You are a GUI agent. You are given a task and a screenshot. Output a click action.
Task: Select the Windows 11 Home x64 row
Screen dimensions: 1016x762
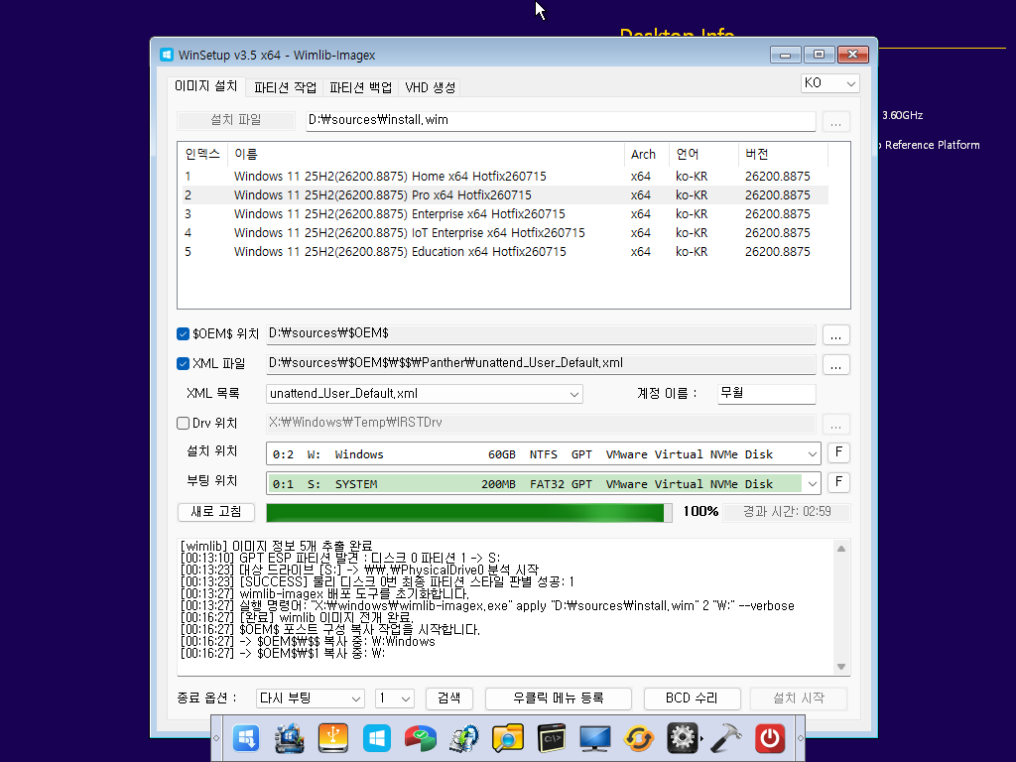tap(505, 177)
